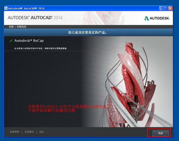Open the 系统要求 link
Viewport: 179px width, 141px height.
tap(29, 132)
